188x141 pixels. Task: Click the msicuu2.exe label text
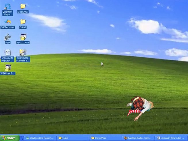(x=23, y=43)
